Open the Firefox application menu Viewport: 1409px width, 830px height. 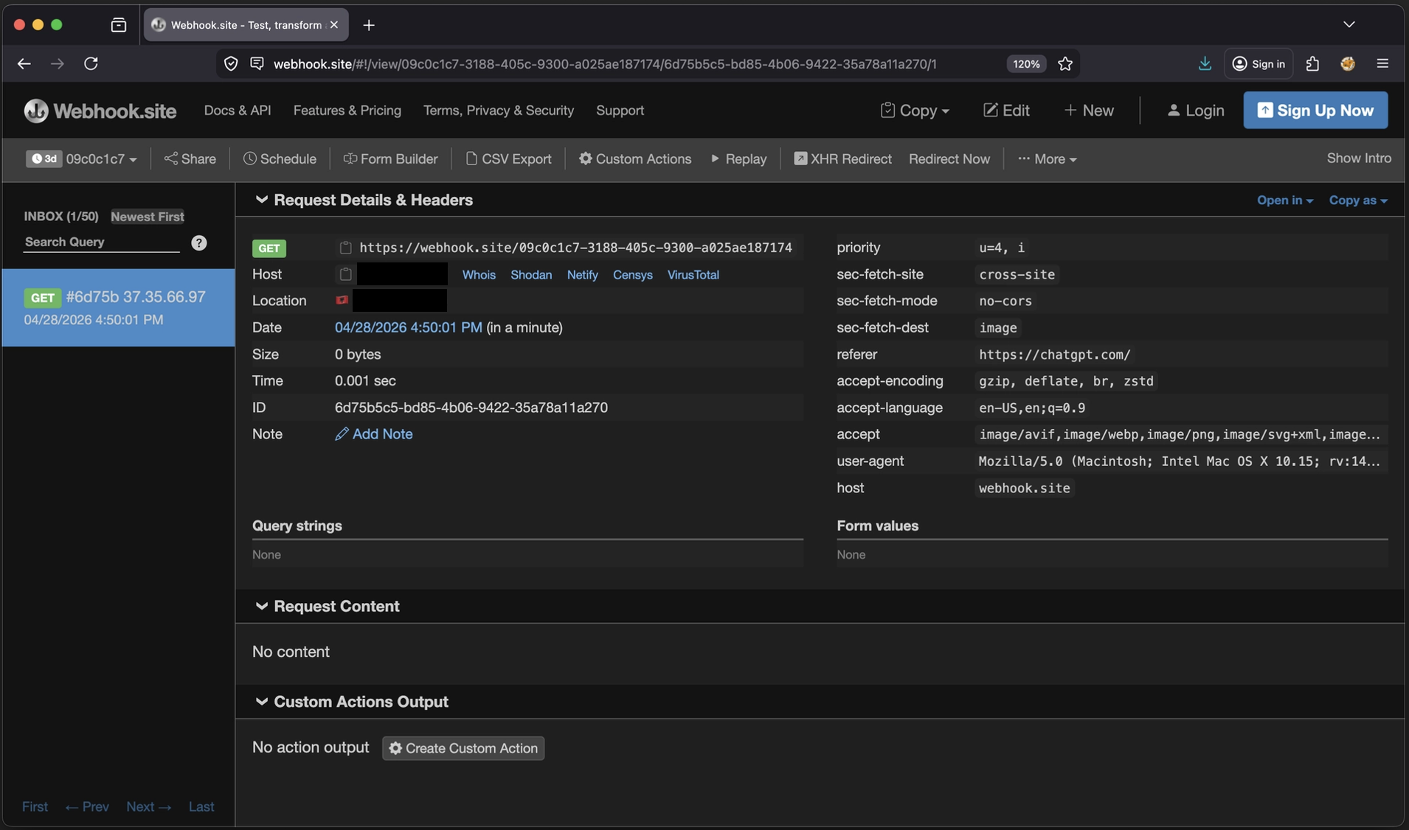[1382, 63]
